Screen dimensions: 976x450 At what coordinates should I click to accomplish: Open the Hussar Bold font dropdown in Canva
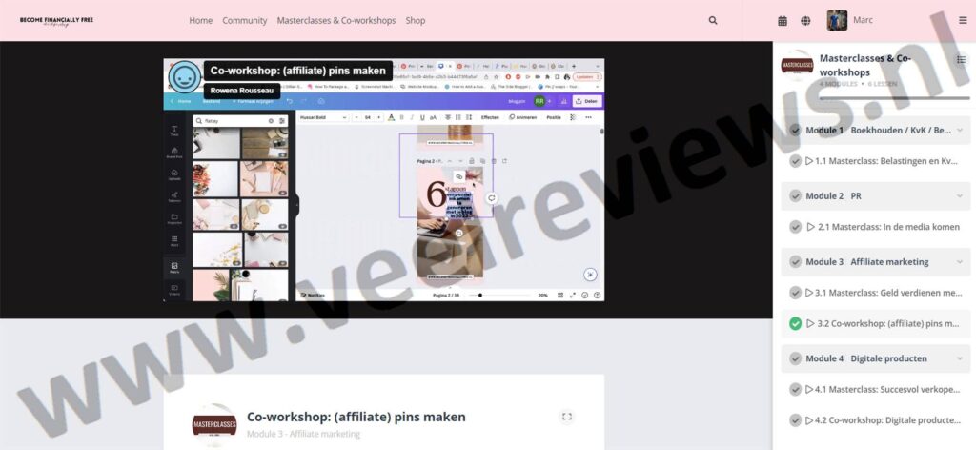point(322,117)
